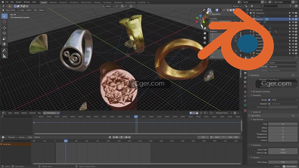Click the viewport zoom magnifier icon
Screen dimensions: 299x168
(205, 29)
